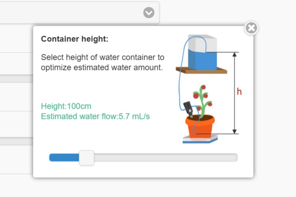Screen dimensions: 296x197
Task: Click the tomato plant illustration
Action: pos(202,98)
